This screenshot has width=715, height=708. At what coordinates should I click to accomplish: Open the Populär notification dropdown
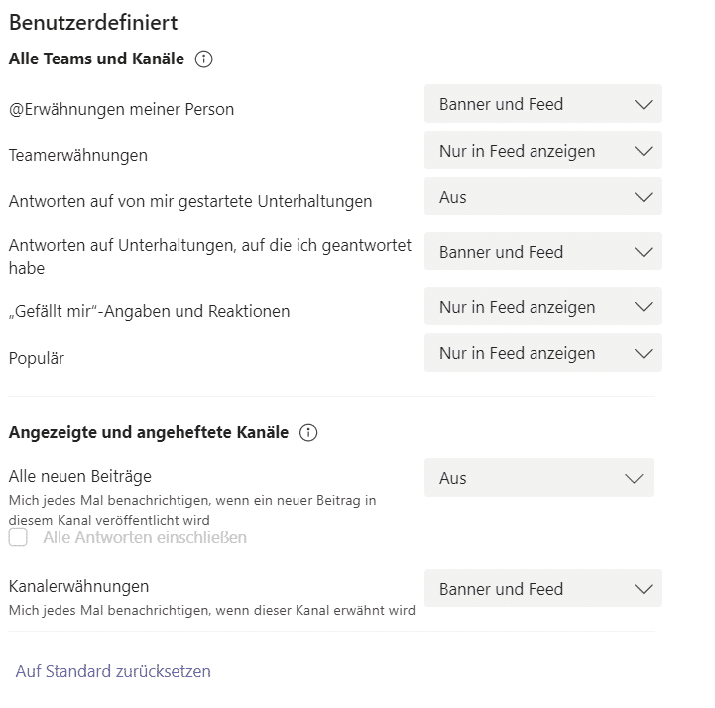[x=542, y=353]
